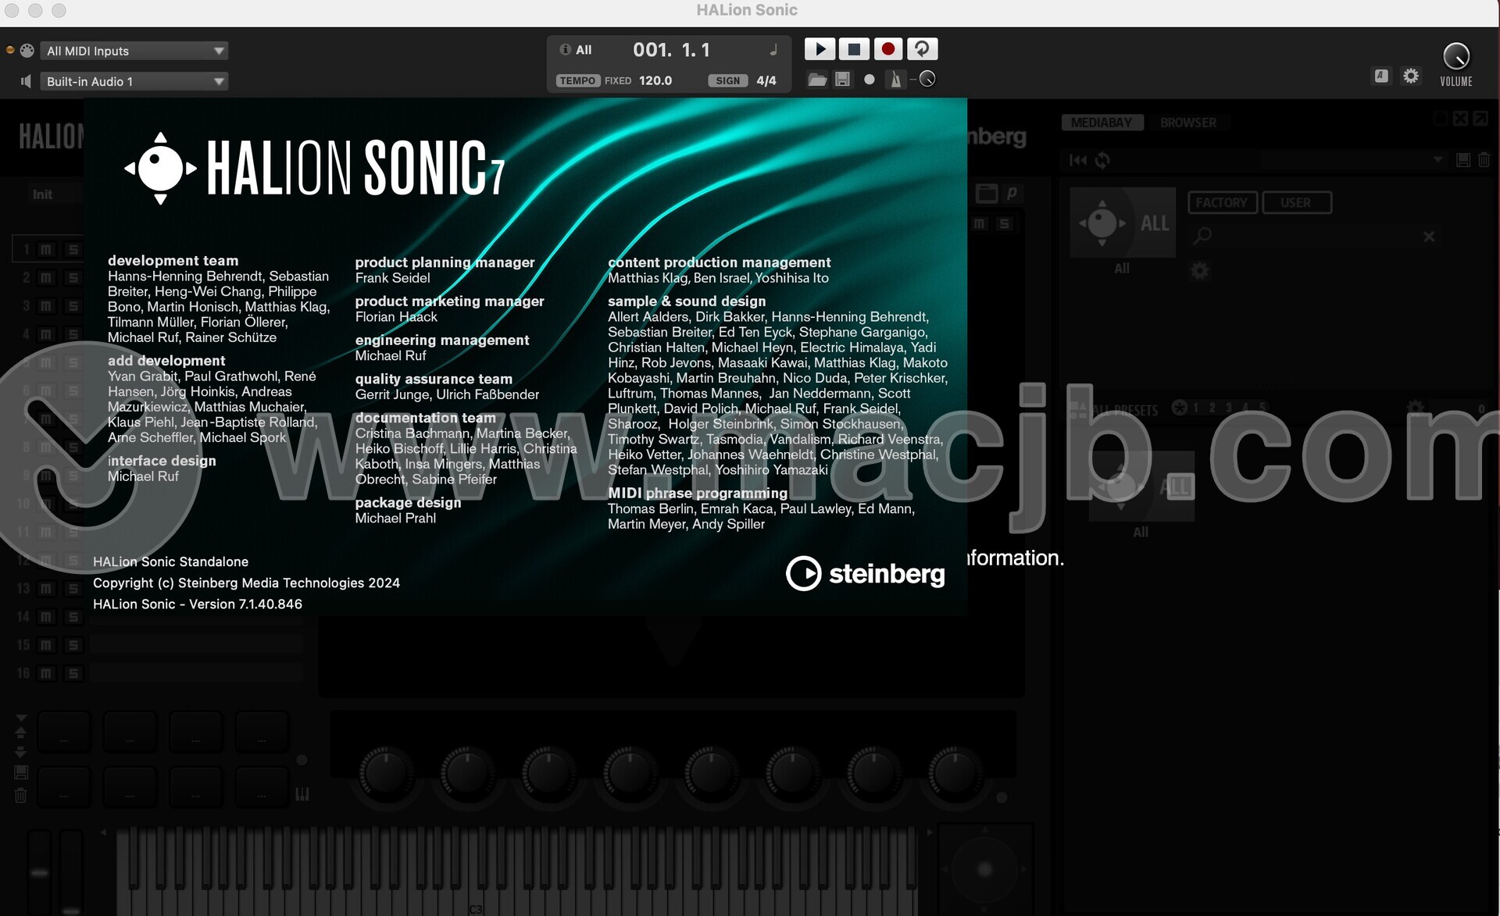Open a MIDI file with the folder icon
1500x916 pixels.
coord(817,80)
